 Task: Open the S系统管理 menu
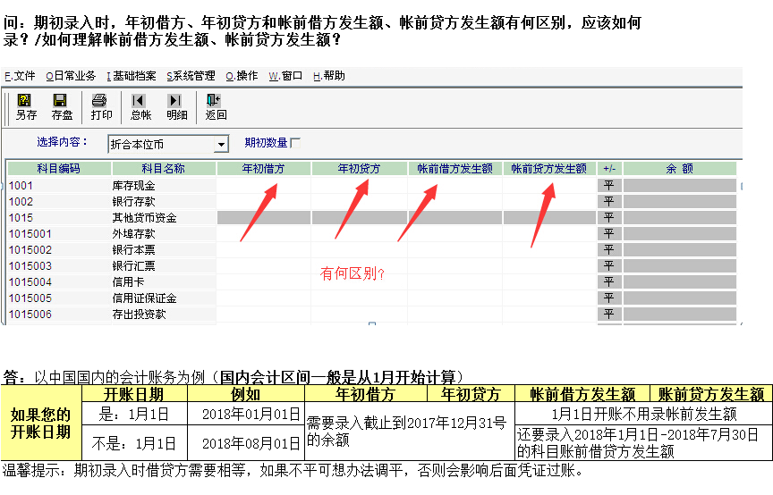point(191,76)
